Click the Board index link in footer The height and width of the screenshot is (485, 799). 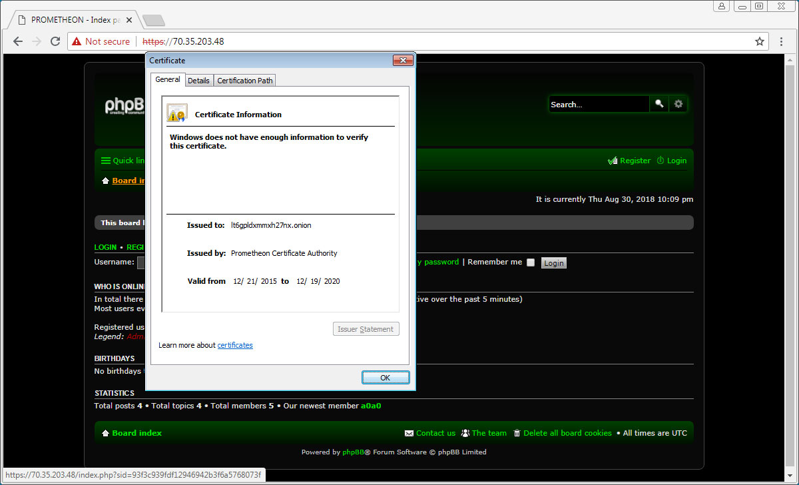click(137, 433)
